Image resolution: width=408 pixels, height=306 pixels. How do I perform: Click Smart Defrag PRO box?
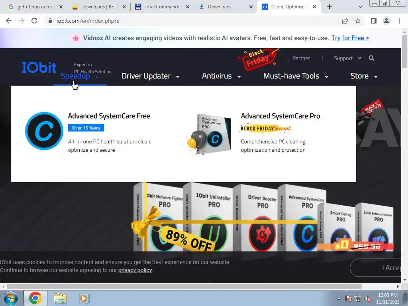[337, 228]
